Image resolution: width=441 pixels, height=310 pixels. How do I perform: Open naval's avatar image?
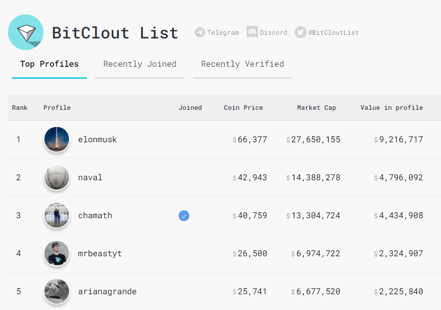(x=56, y=177)
